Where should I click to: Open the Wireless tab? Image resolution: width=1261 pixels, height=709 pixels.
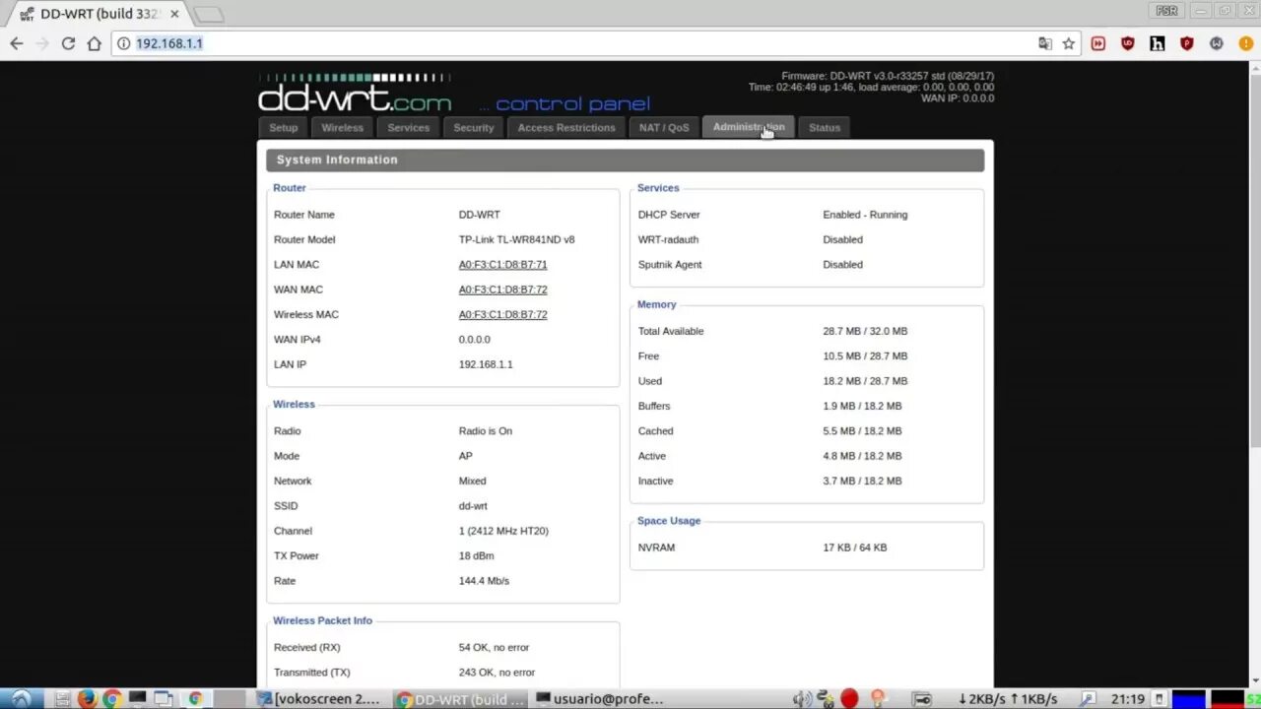(342, 128)
